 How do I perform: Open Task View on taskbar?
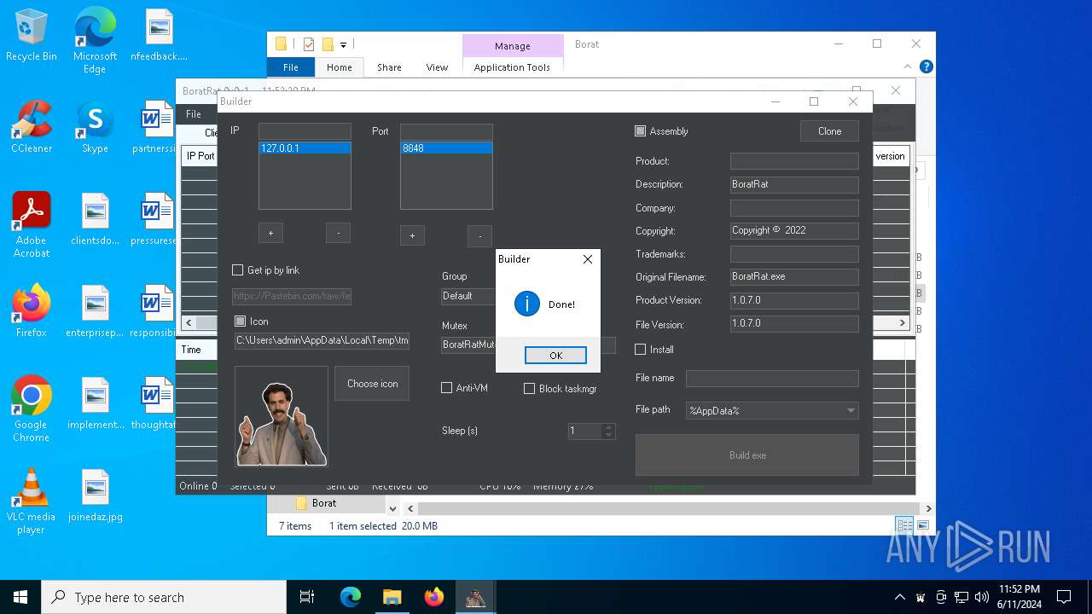307,597
